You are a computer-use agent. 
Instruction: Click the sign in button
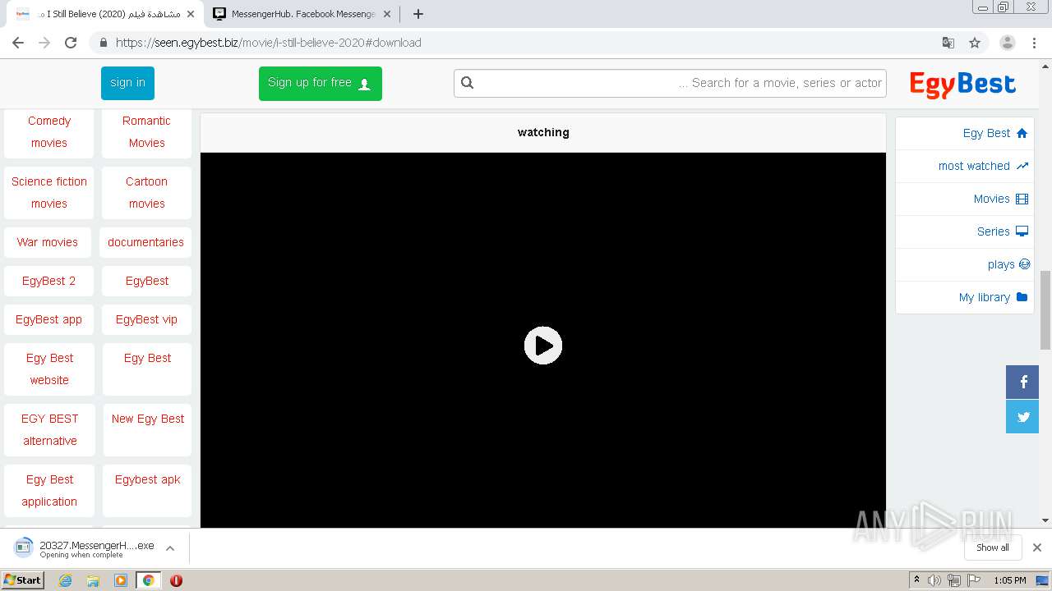127,83
